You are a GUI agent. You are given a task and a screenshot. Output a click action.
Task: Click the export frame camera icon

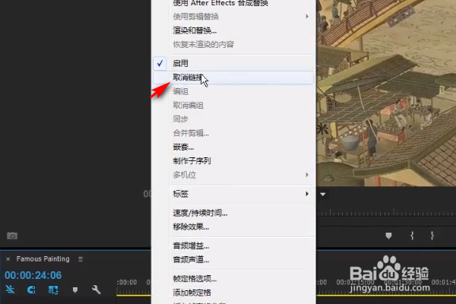12,236
